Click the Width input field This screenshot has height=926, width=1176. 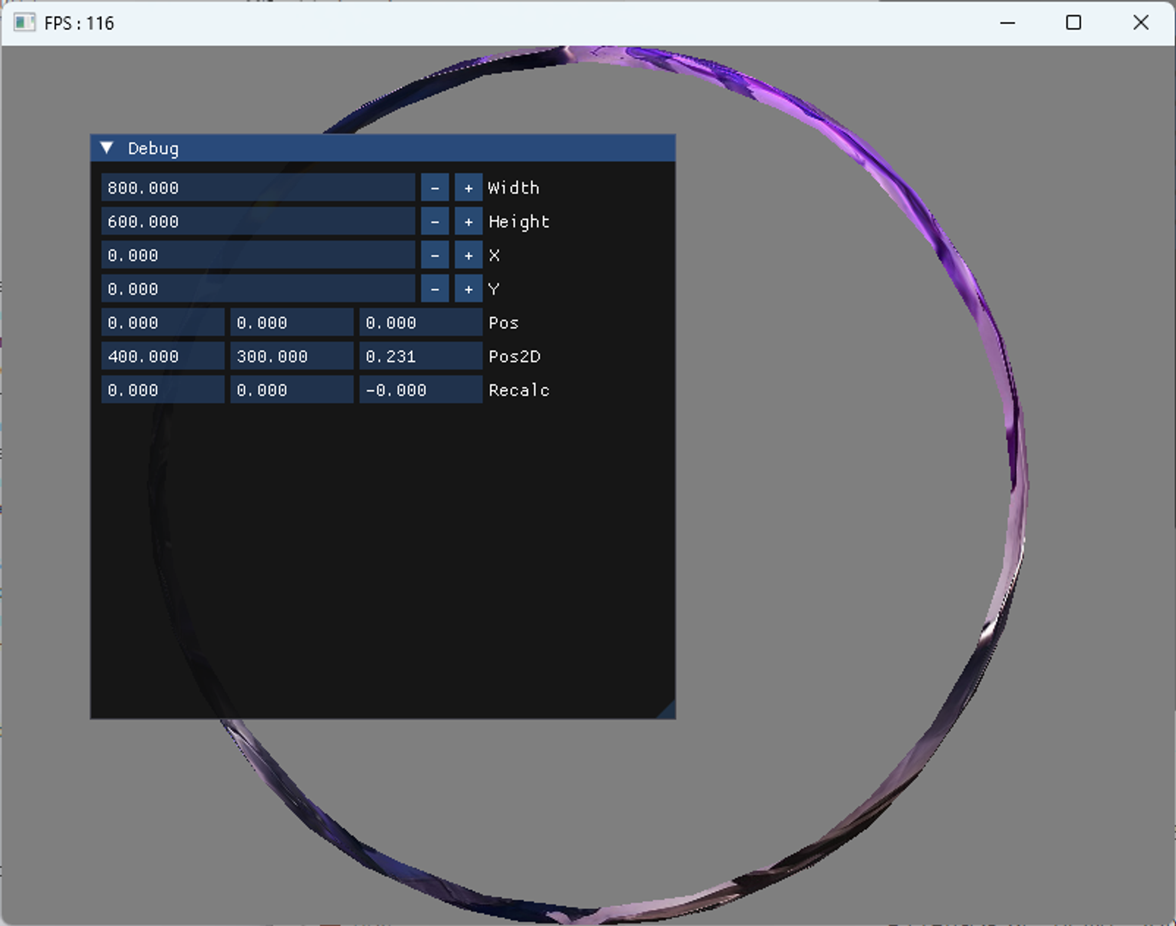tap(258, 188)
